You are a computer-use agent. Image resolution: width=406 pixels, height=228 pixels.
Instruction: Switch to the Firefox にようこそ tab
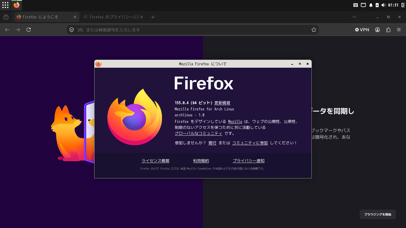point(47,17)
